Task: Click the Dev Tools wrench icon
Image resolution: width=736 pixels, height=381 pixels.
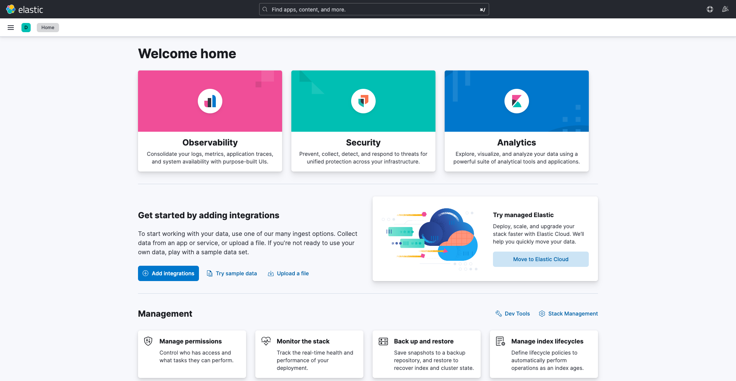Action: pyautogui.click(x=499, y=314)
